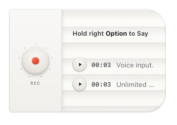
Task: Click the dot directly above the record knob
Action: pyautogui.click(x=36, y=44)
